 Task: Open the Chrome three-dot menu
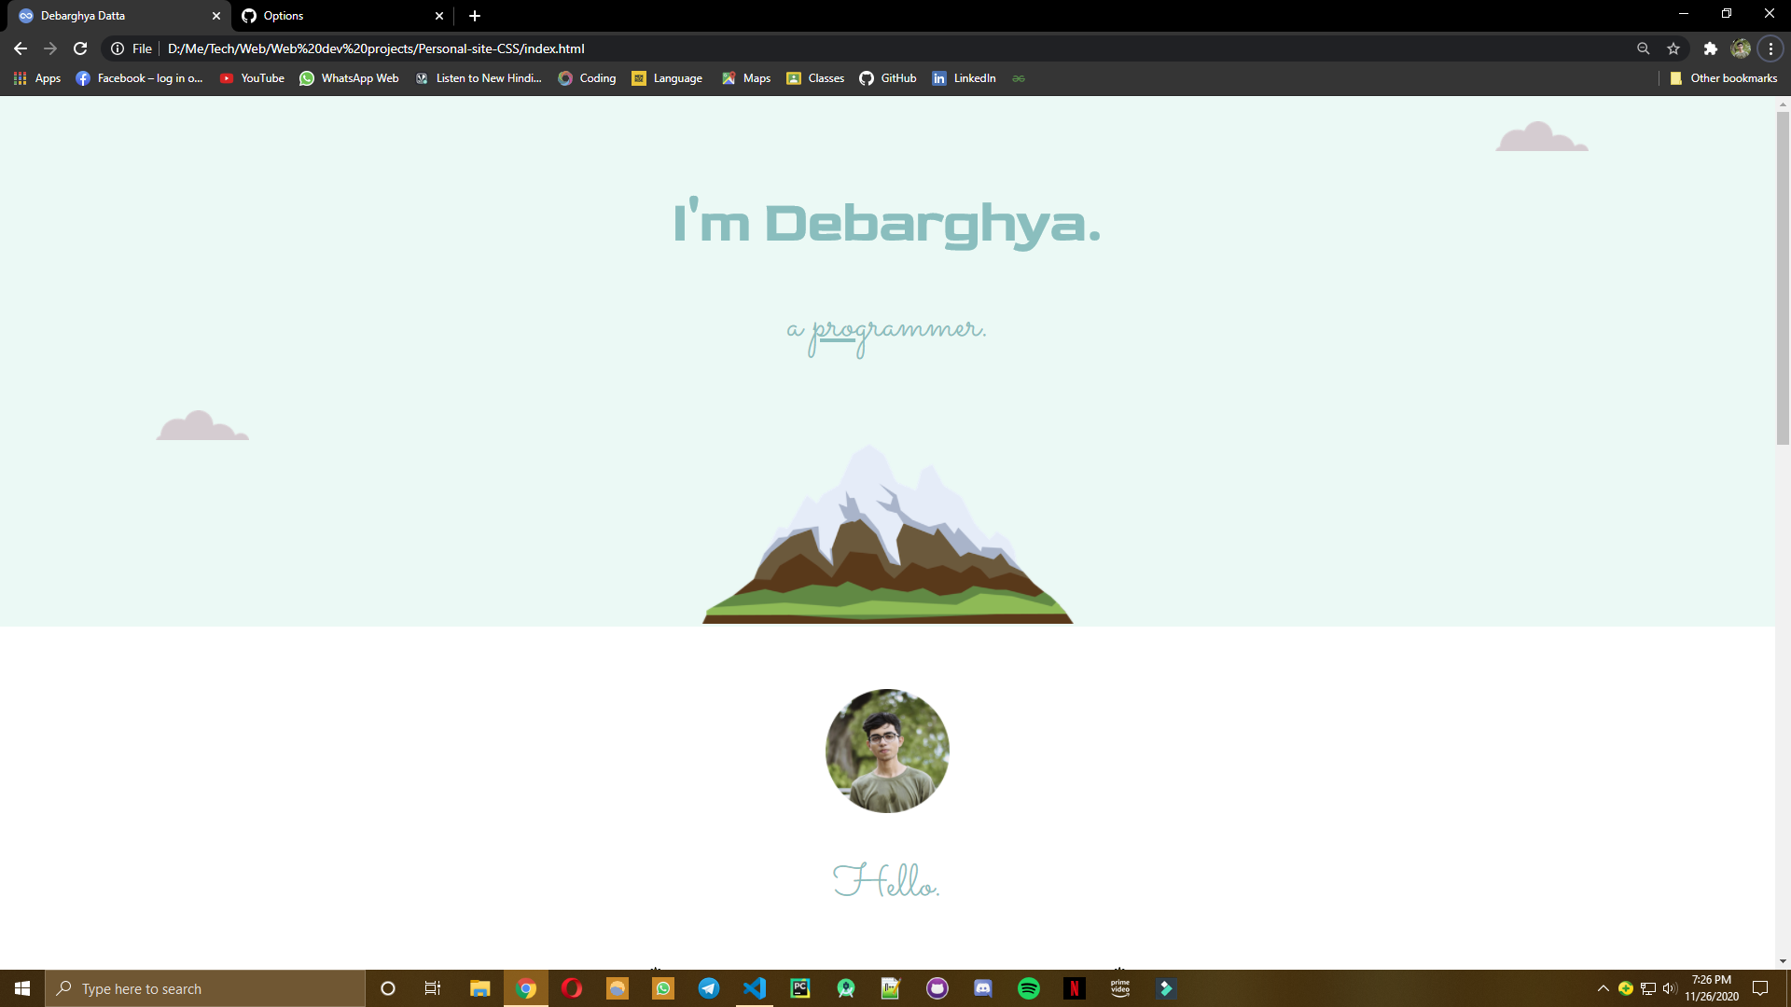tap(1770, 48)
